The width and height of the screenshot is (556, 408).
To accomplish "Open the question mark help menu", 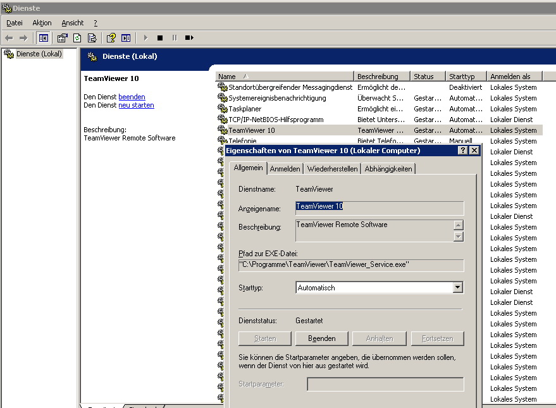I will point(96,23).
